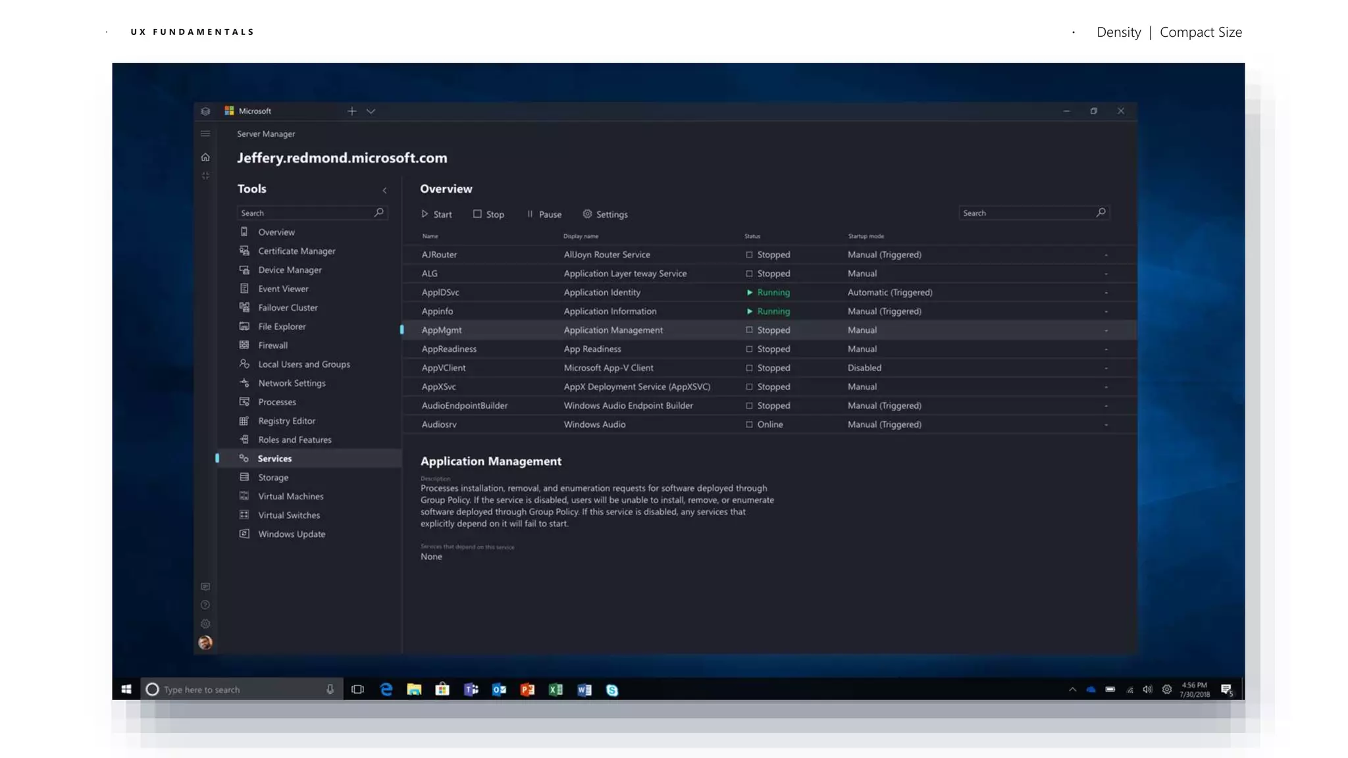Click the help question mark icon

[205, 605]
